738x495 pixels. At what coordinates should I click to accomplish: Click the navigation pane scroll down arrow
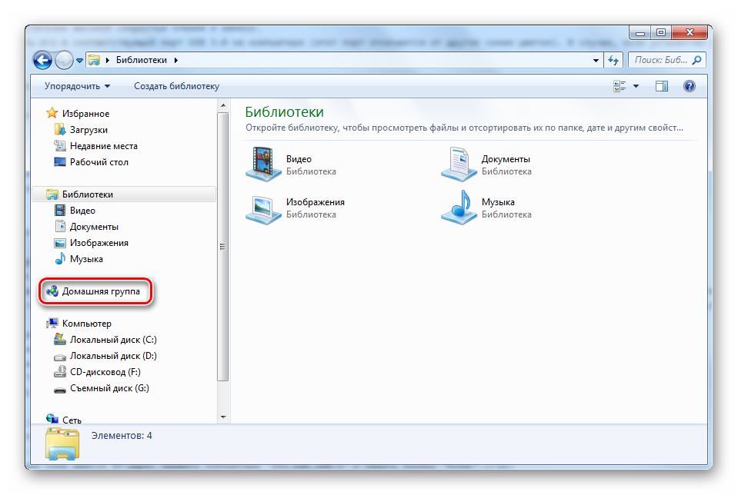pos(223,417)
